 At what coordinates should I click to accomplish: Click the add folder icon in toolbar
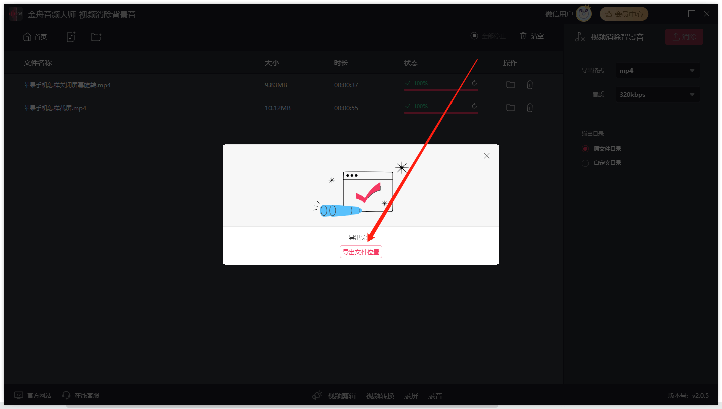point(96,37)
